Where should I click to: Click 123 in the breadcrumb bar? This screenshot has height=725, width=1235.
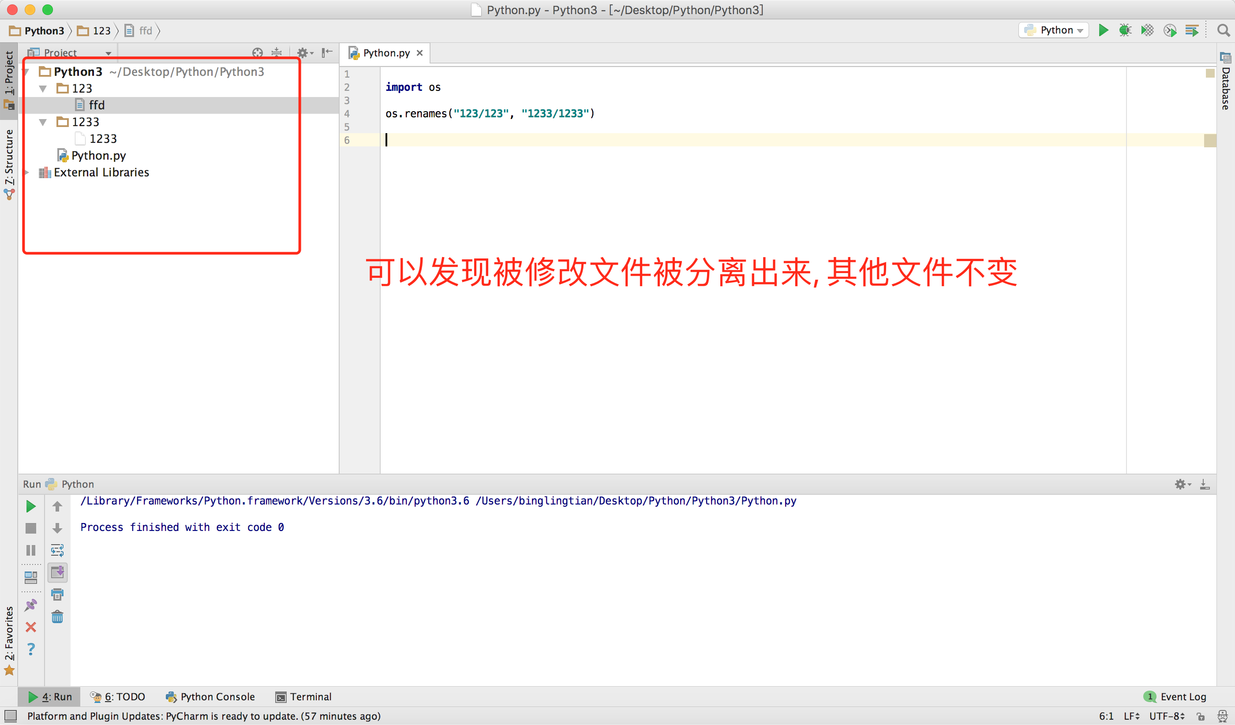click(x=101, y=31)
